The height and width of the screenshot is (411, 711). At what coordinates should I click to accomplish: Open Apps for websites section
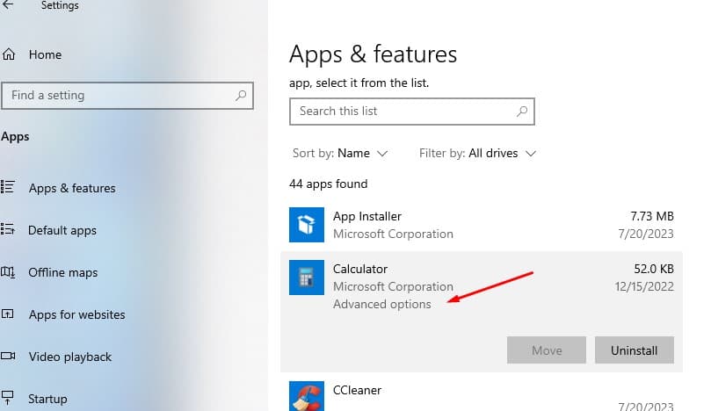tap(77, 314)
